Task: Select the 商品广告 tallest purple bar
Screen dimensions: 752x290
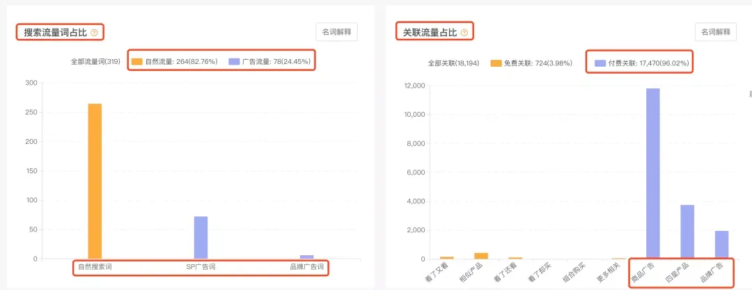Action: tap(652, 174)
